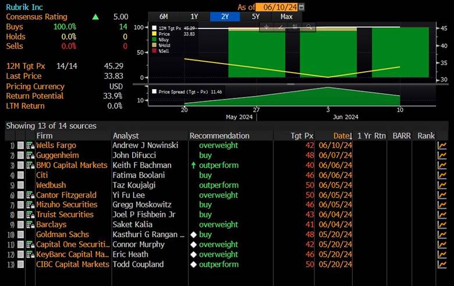454x286 pixels.
Task: Open the research document icon beside BMO Capital Markets
Action: [30, 165]
